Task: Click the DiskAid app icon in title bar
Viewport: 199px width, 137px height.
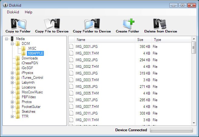Action: point(5,5)
